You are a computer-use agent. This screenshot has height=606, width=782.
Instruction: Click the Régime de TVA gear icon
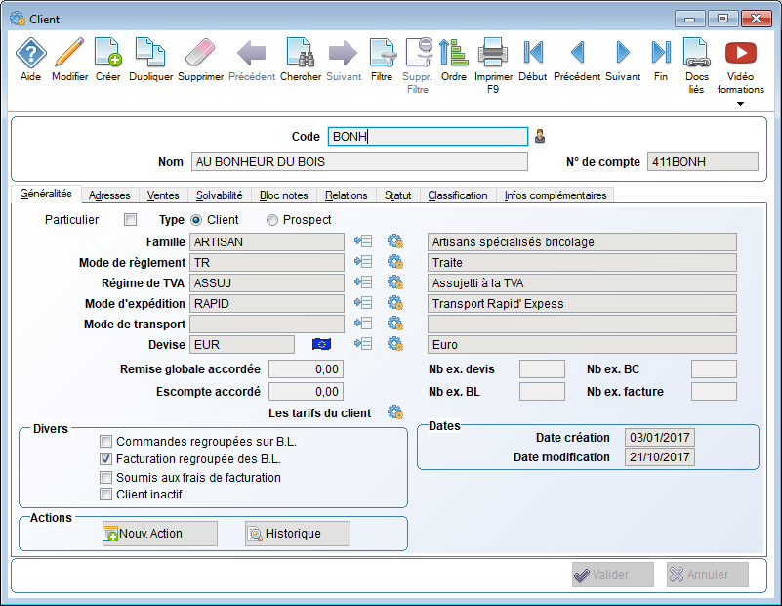(395, 282)
